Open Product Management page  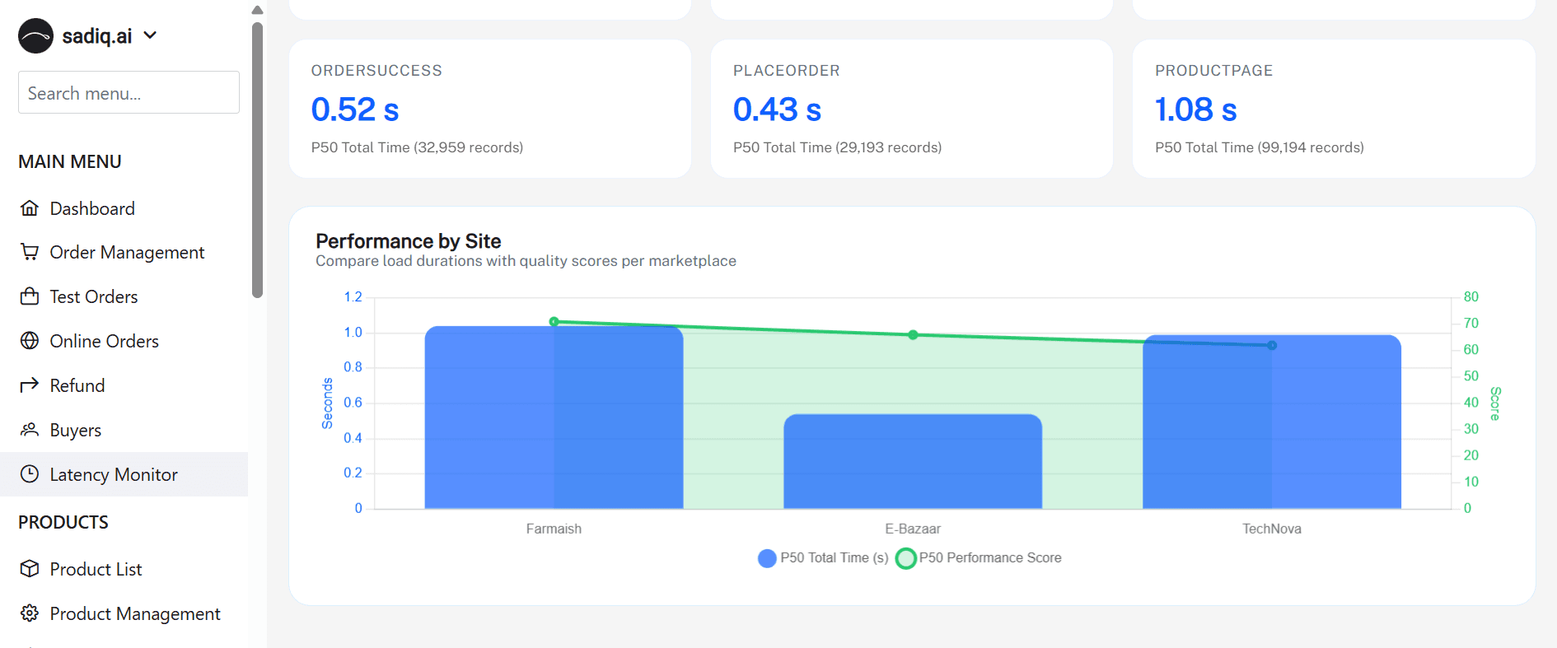(x=124, y=613)
